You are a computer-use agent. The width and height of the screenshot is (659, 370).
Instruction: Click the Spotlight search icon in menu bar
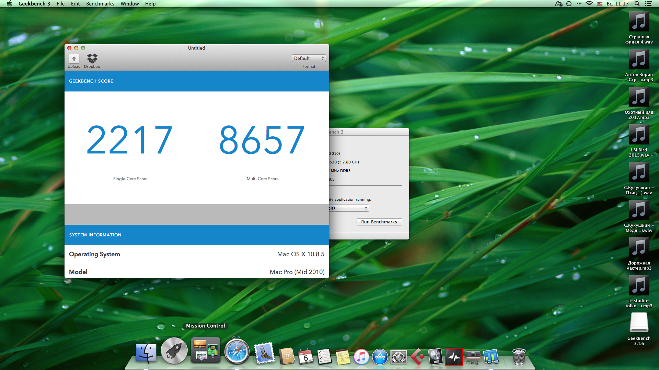(637, 3)
